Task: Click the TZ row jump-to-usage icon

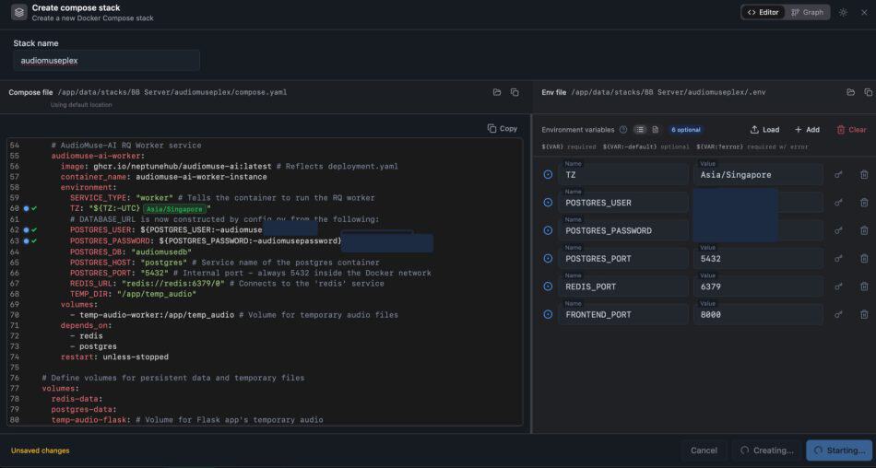Action: (548, 175)
